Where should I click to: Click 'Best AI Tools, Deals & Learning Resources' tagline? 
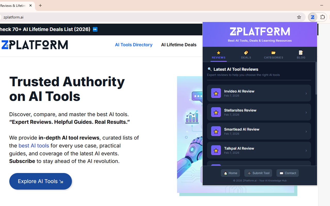click(x=260, y=41)
